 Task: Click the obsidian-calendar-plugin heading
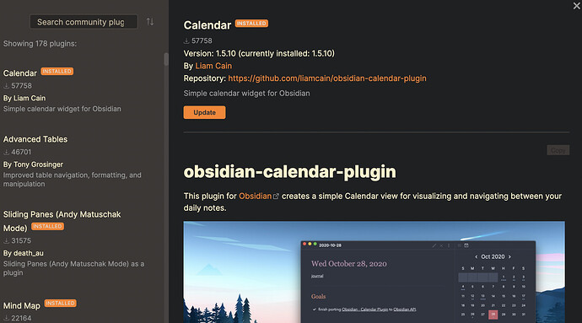pyautogui.click(x=289, y=172)
